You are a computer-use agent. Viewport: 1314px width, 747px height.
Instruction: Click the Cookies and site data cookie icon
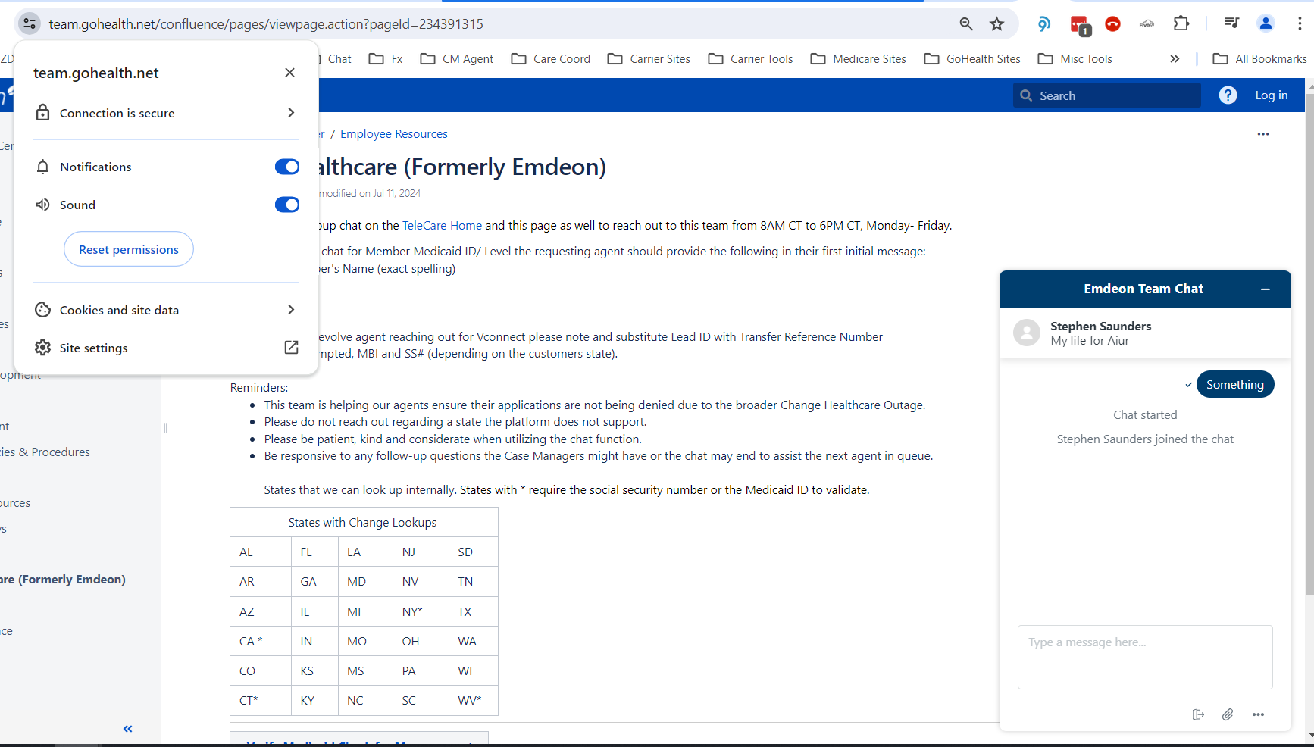point(43,310)
